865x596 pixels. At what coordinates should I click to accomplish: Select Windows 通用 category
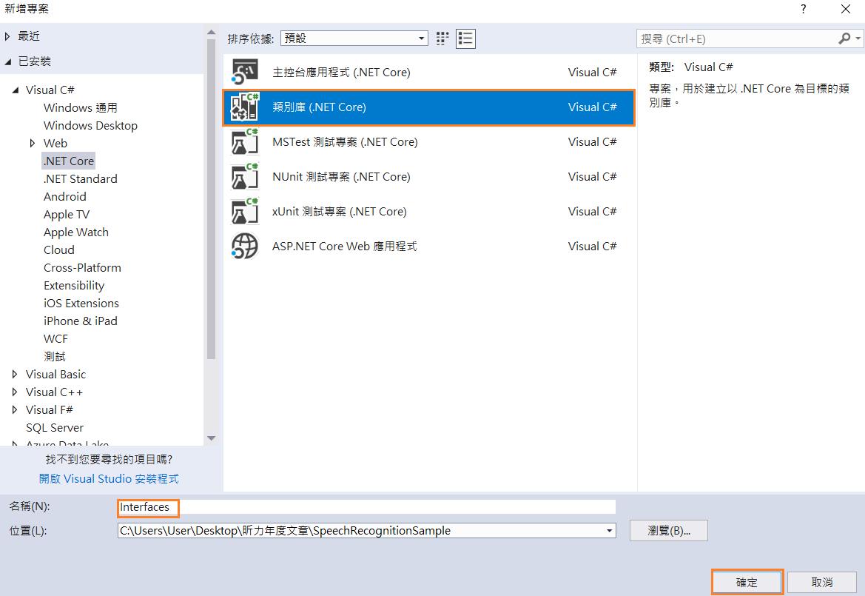81,107
